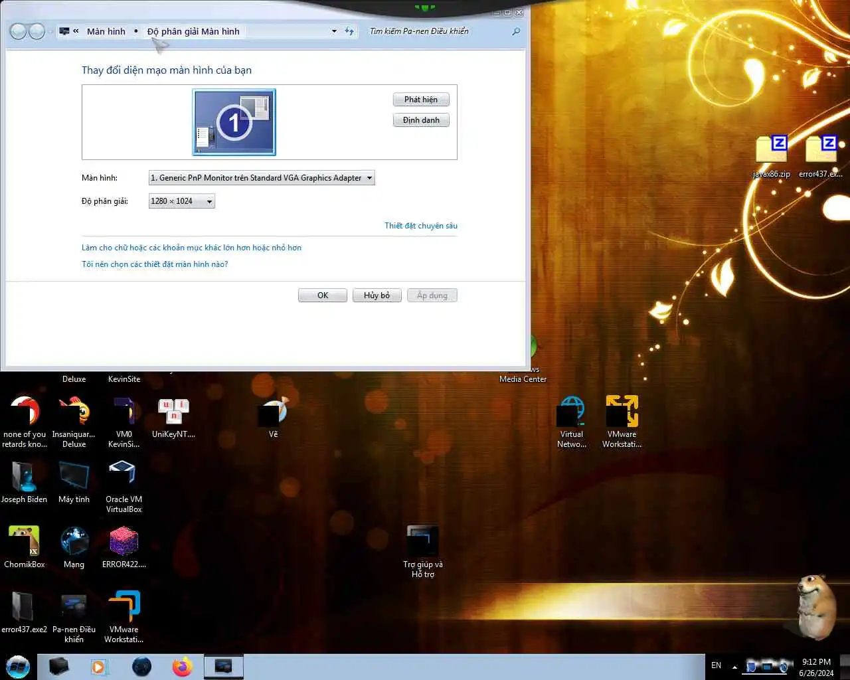
Task: Click the Phát hiện button
Action: tap(421, 100)
